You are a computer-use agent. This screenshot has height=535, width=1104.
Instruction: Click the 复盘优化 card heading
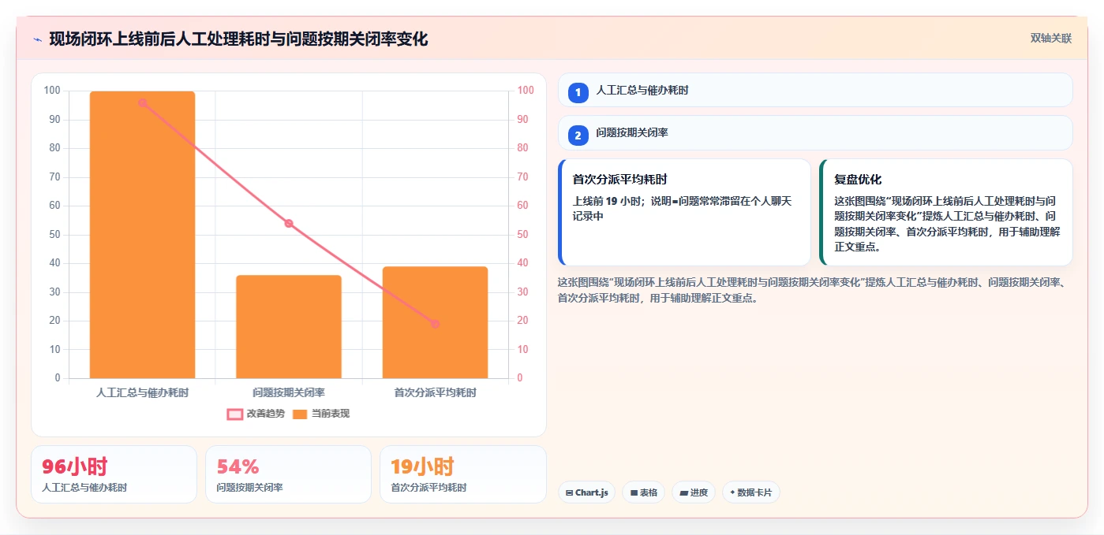[x=858, y=180]
